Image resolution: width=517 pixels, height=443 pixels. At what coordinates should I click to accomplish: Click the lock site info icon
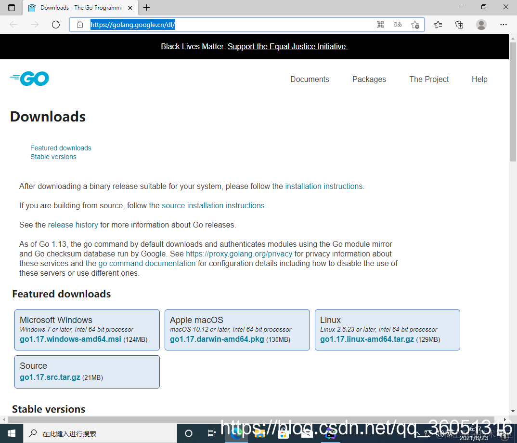click(80, 25)
